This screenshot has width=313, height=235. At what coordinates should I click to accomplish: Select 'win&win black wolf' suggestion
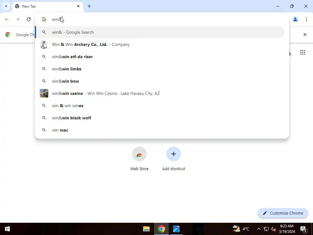pyautogui.click(x=160, y=118)
